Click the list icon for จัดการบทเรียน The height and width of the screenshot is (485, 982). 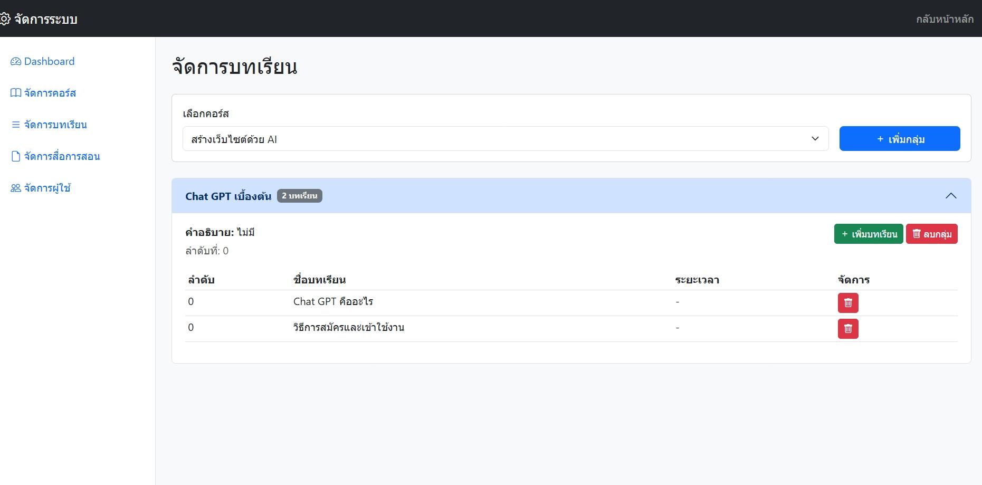(16, 125)
